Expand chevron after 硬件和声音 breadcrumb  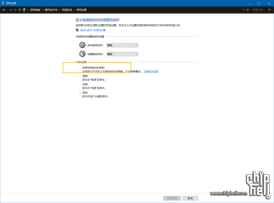[60, 10]
